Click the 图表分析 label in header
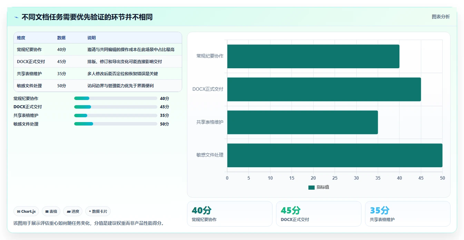 tap(441, 17)
